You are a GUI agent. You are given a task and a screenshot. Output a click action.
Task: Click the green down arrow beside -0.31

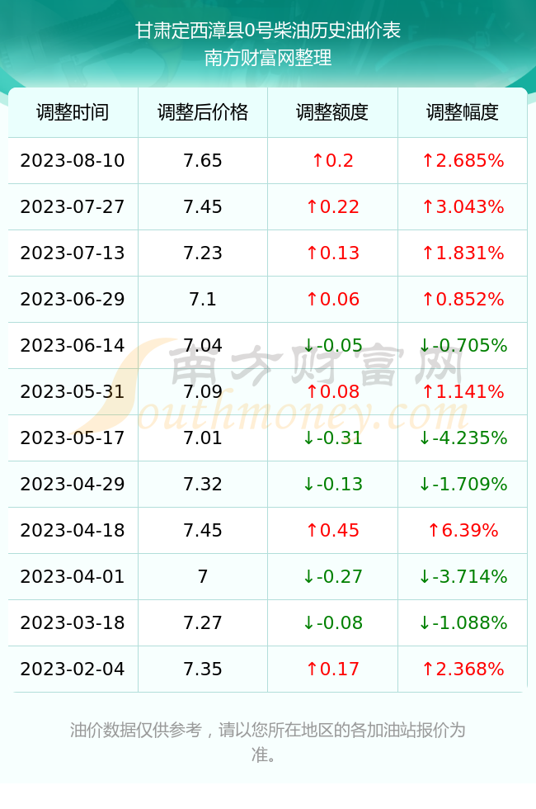308,438
